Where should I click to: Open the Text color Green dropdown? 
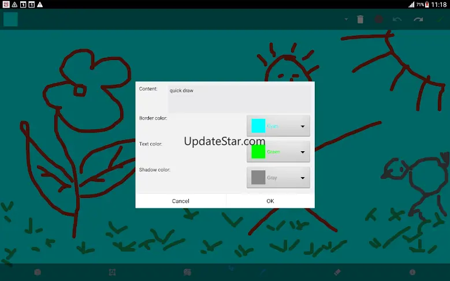pos(278,152)
